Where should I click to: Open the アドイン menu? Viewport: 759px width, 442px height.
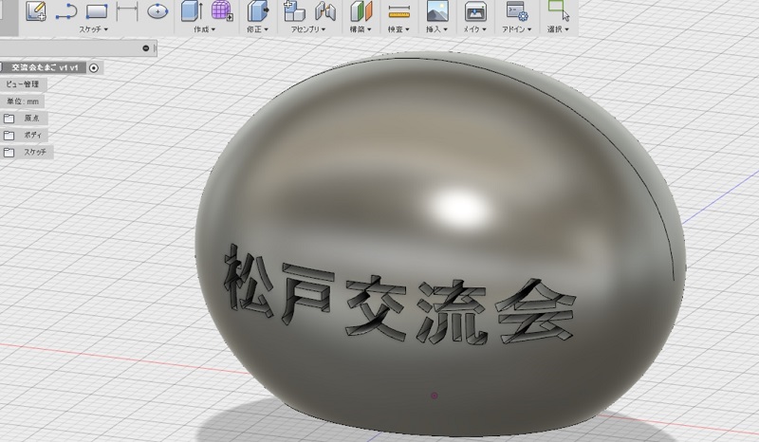point(518,29)
